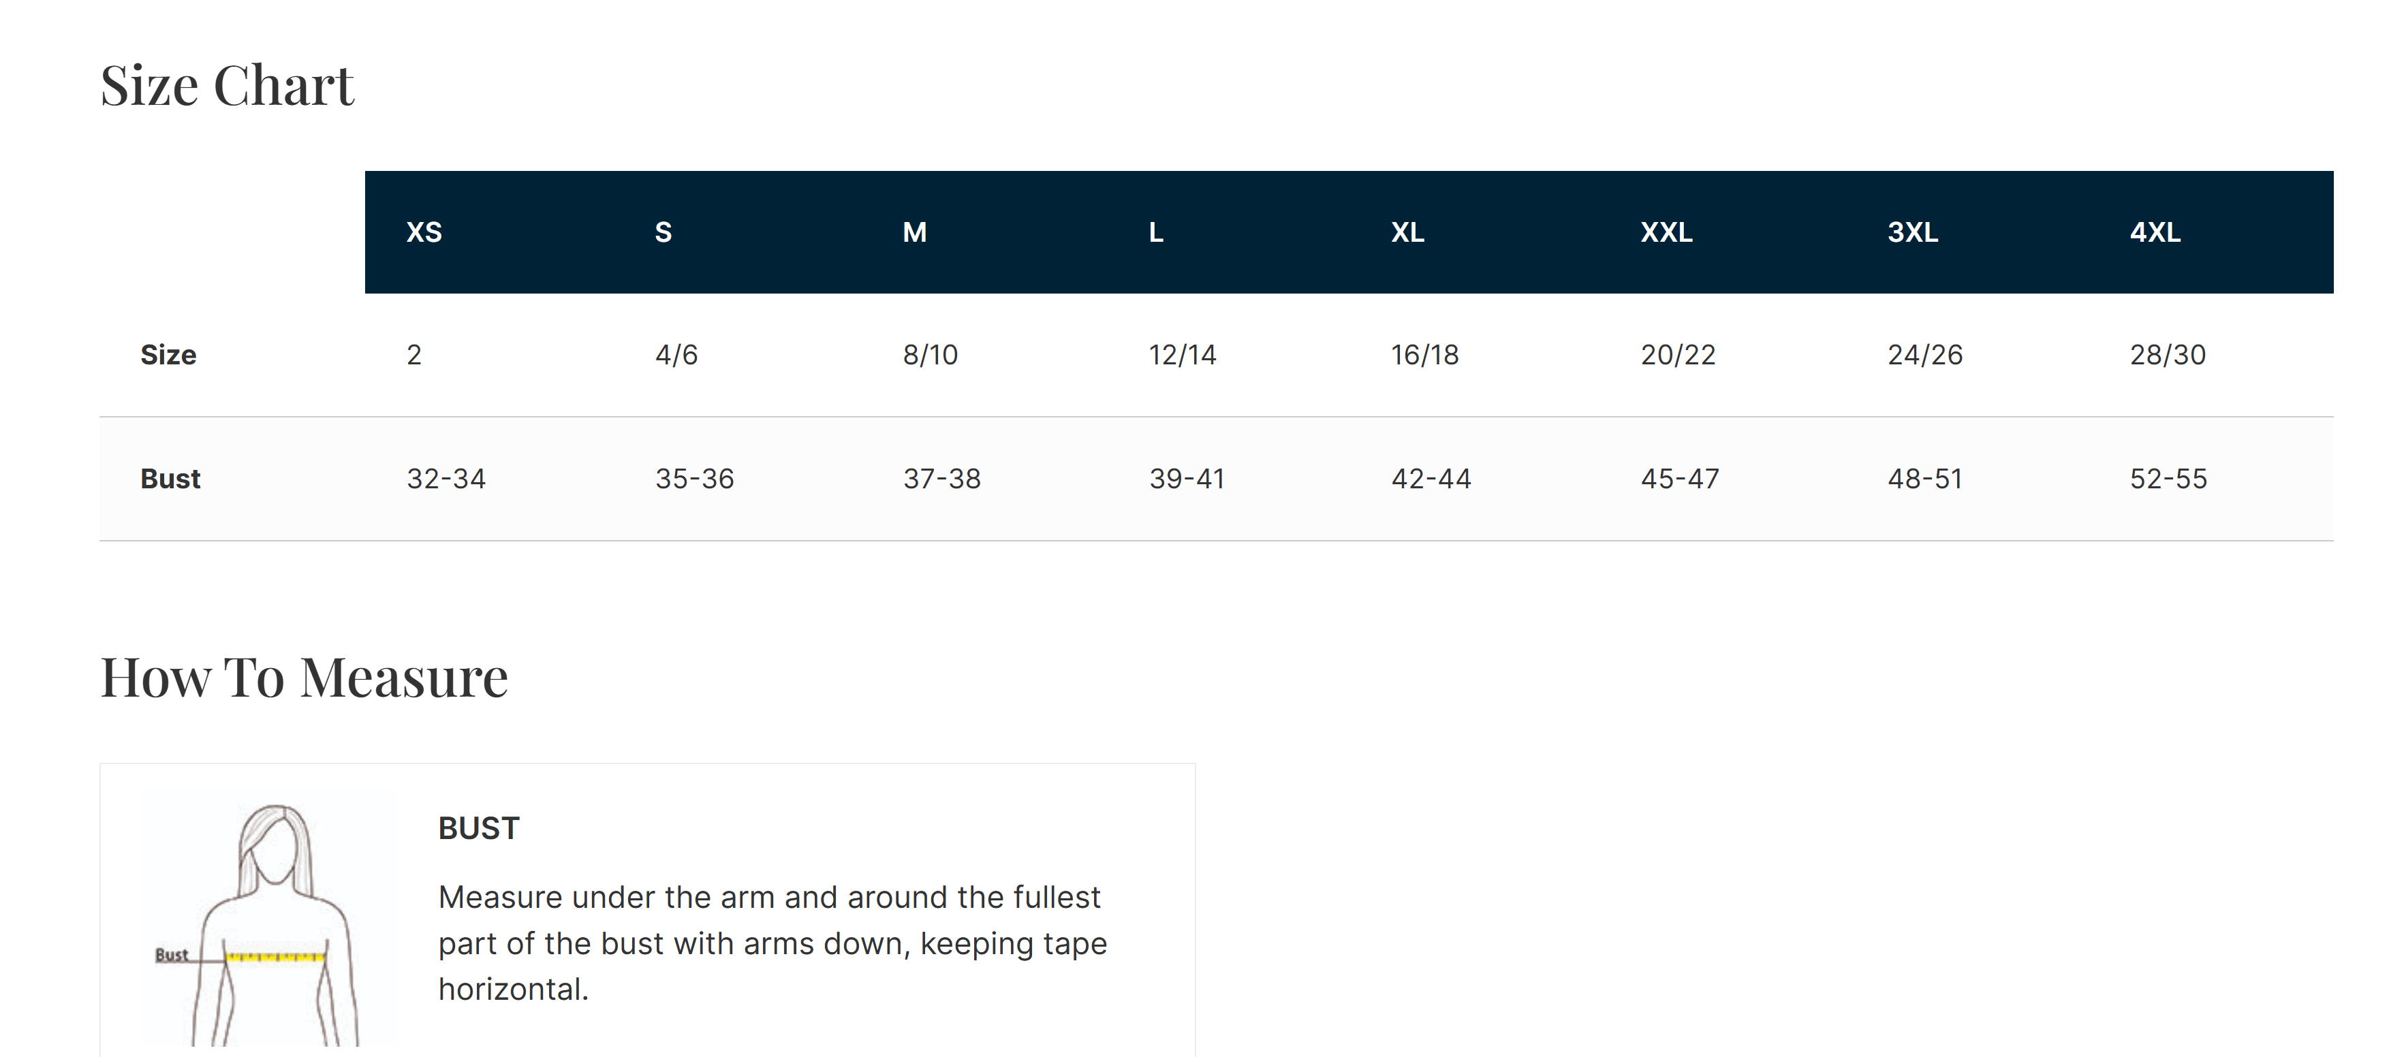Select the 4XL column header

2155,232
